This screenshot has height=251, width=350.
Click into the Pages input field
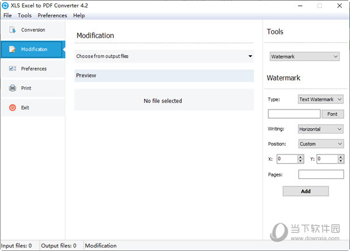tap(321, 174)
